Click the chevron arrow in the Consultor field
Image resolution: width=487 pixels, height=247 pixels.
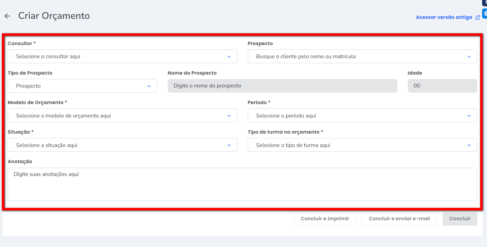(x=229, y=57)
